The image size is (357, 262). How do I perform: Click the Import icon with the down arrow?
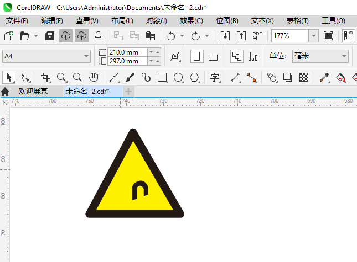coord(225,36)
